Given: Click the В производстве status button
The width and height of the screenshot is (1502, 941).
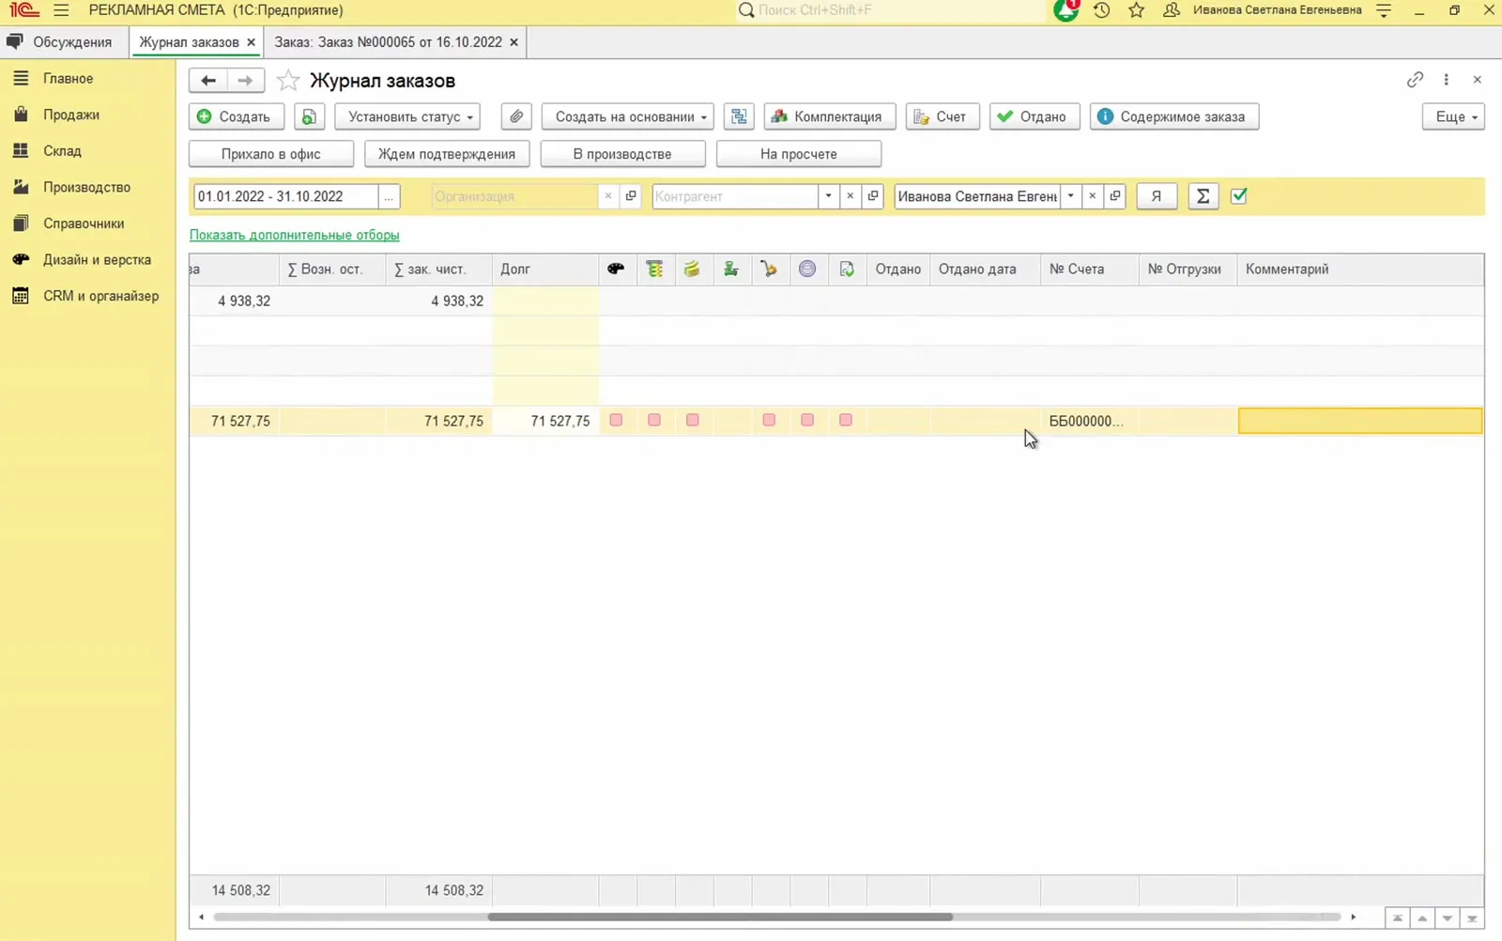Looking at the screenshot, I should pyautogui.click(x=622, y=154).
